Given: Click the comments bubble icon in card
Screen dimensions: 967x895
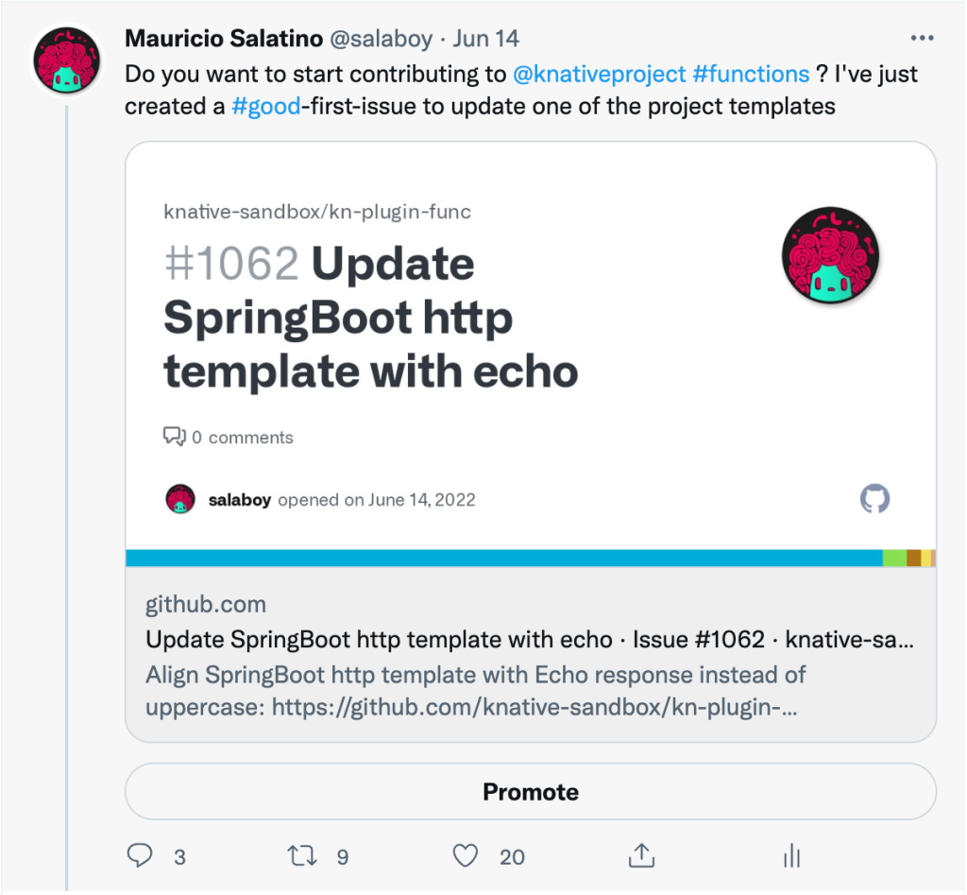Looking at the screenshot, I should coord(174,437).
